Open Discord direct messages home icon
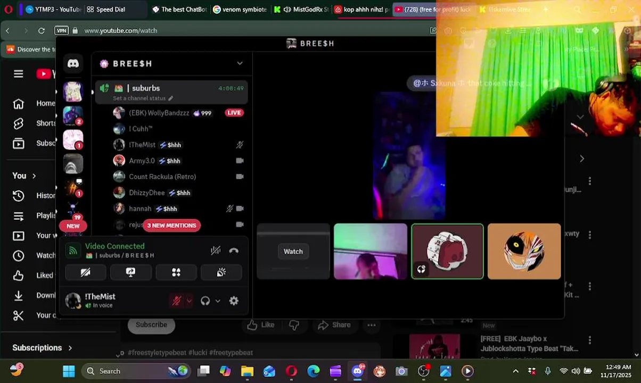641x383 pixels. (x=73, y=63)
